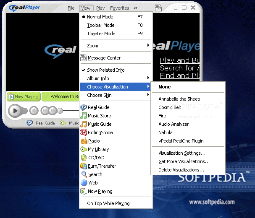Click Delete Visualizations...
255x218 pixels.
(188, 170)
